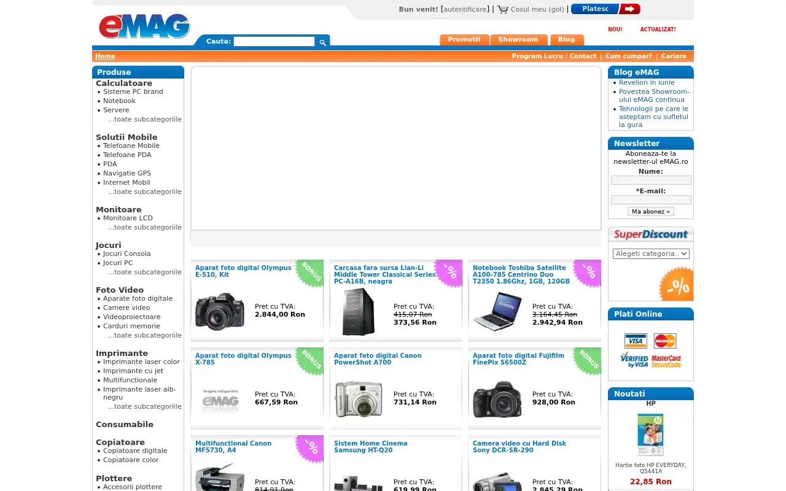Focus the newsletter Nume field
This screenshot has width=786, height=491.
(651, 180)
